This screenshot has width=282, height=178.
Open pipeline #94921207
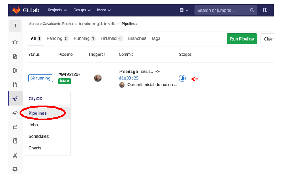70,75
